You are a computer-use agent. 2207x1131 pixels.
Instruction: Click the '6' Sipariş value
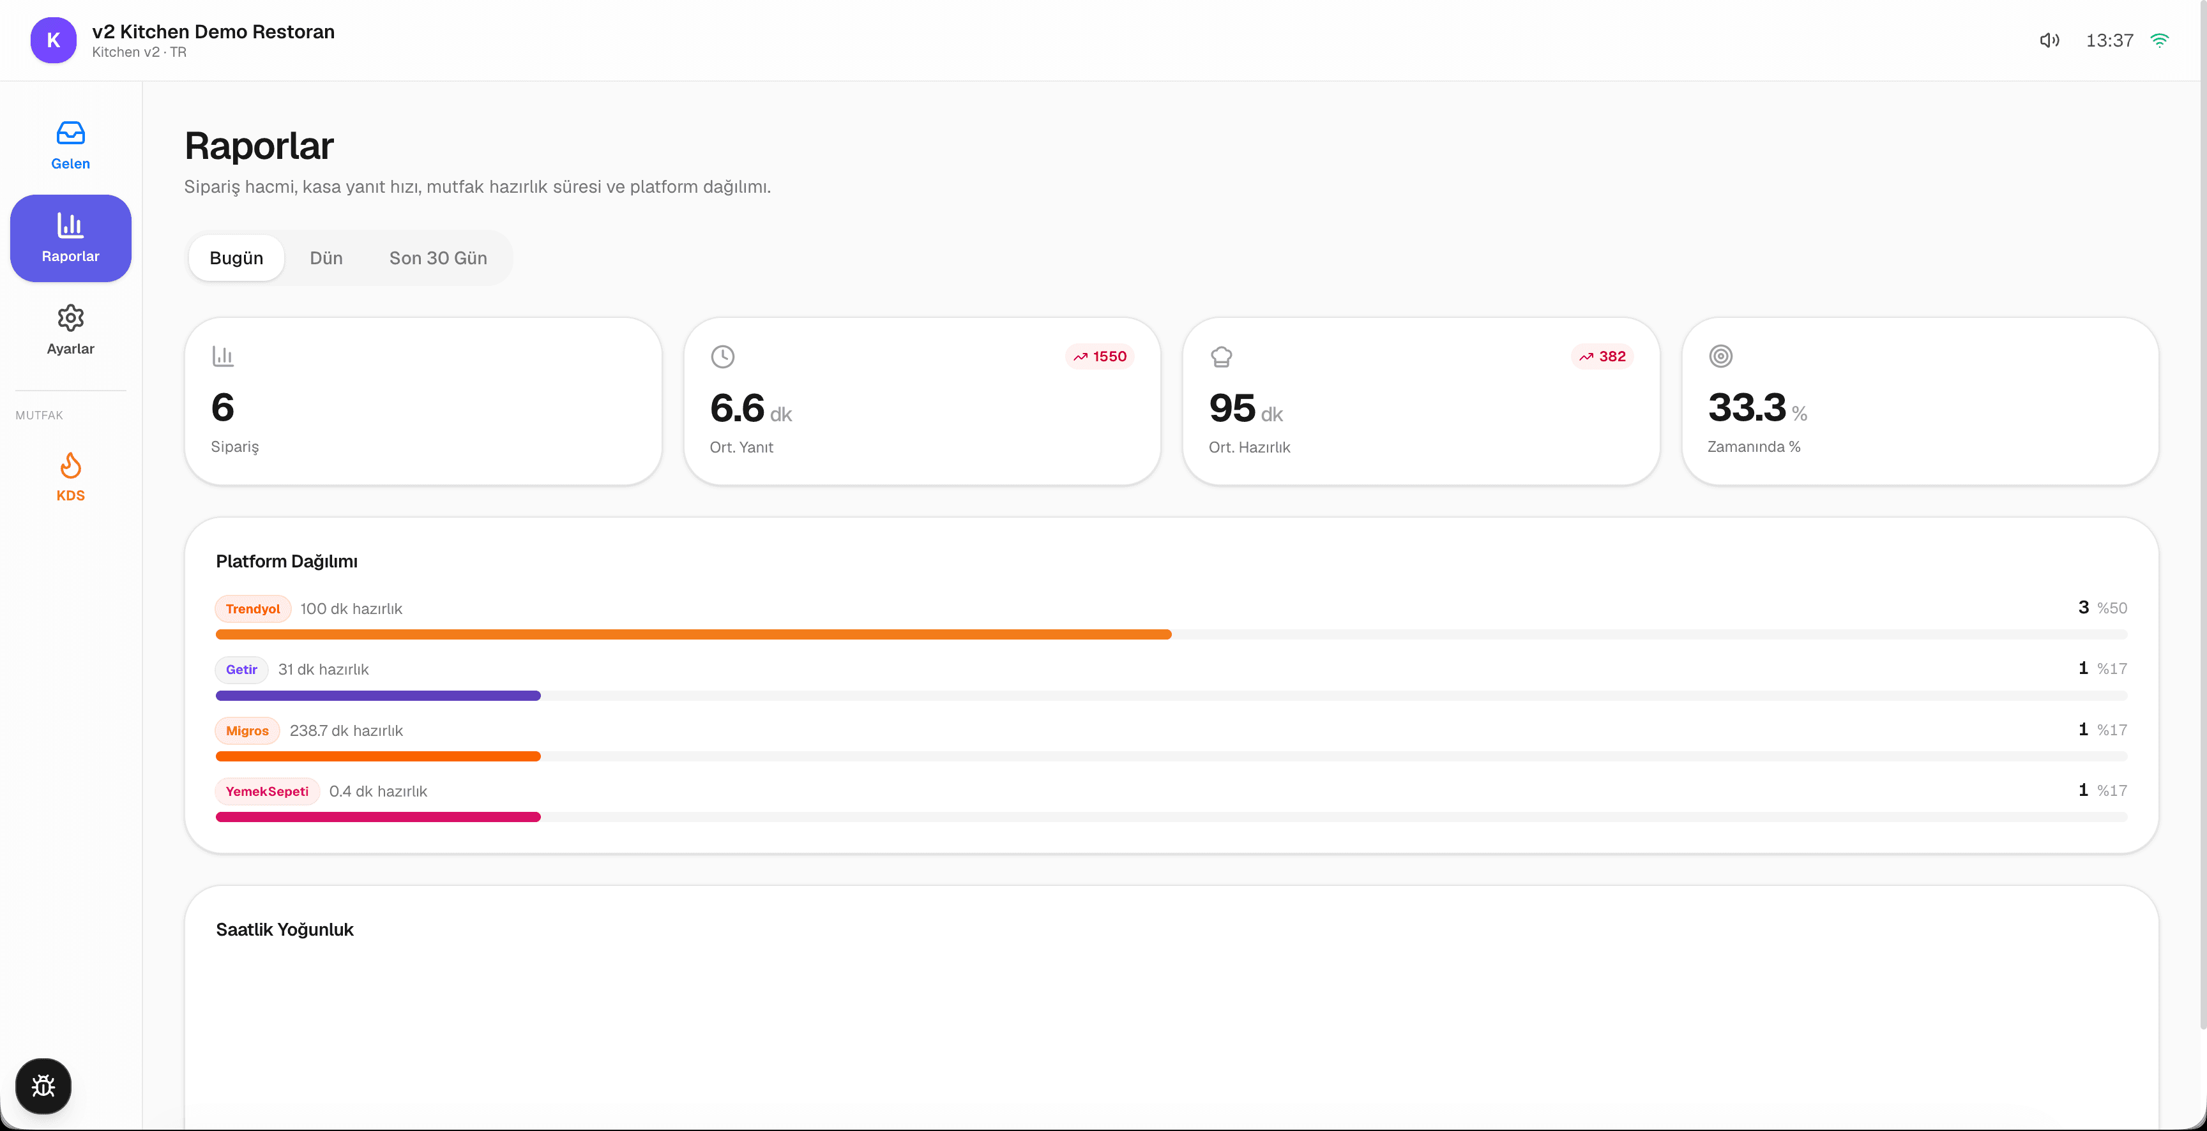(x=223, y=407)
